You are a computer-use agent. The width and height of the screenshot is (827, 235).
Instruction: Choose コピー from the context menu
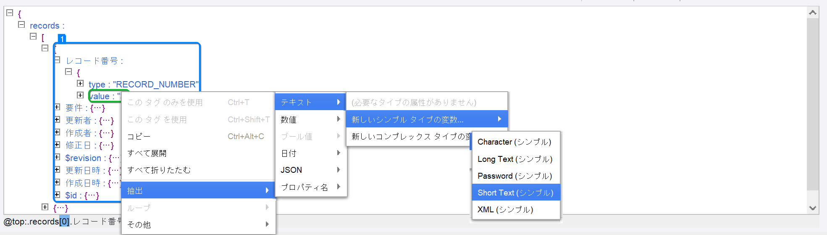click(x=198, y=136)
